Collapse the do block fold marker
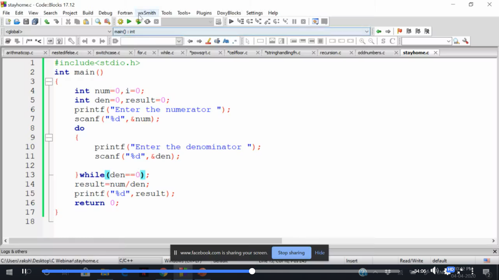This screenshot has height=280, width=499. point(49,137)
